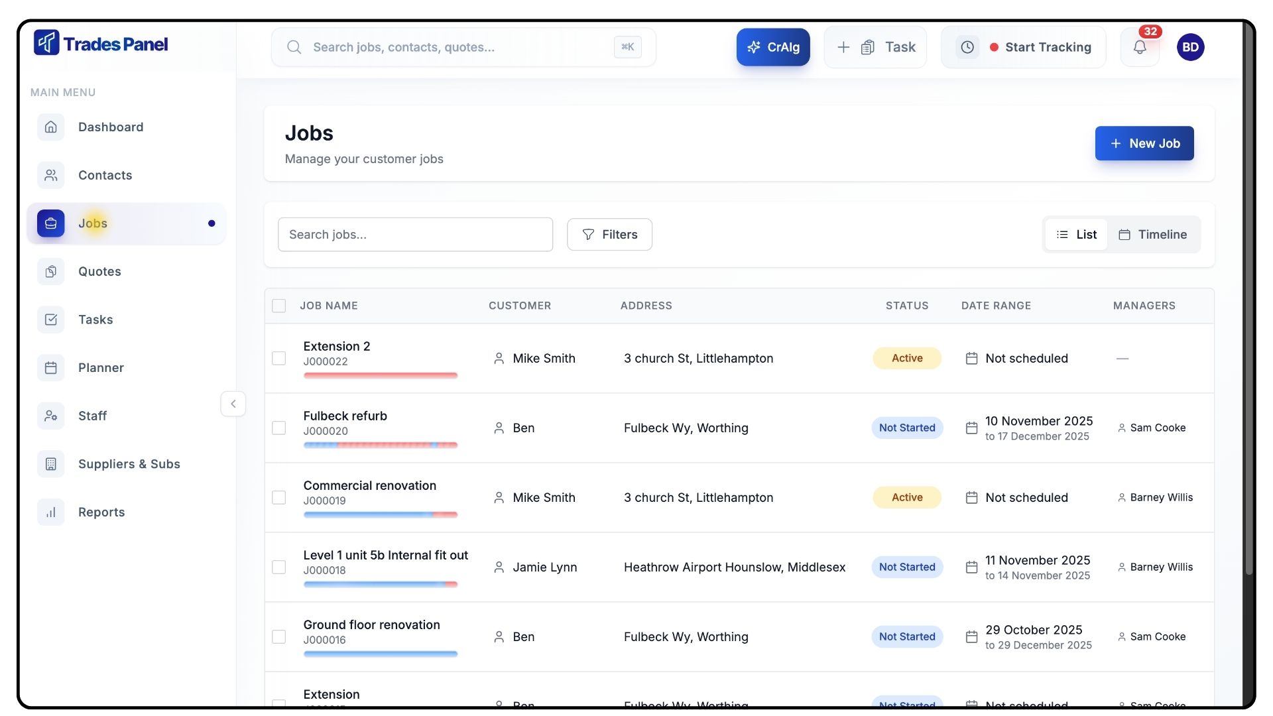Open the notifications bell icon
The width and height of the screenshot is (1273, 716).
point(1139,47)
